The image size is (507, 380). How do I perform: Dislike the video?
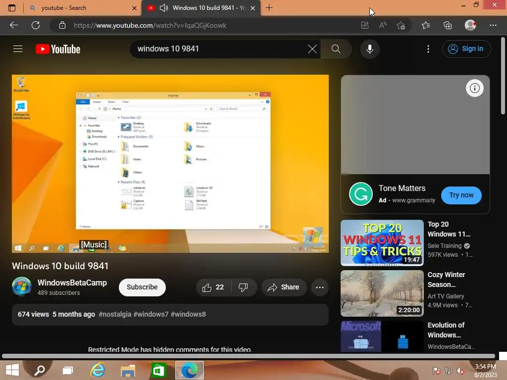[243, 287]
